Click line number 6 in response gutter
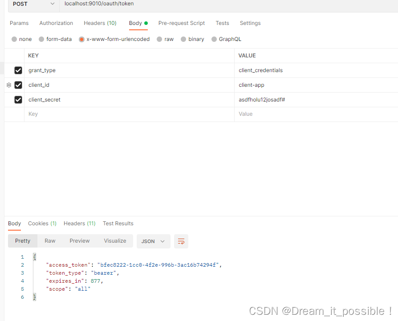Viewport: 398px width, 321px height. (x=22, y=297)
